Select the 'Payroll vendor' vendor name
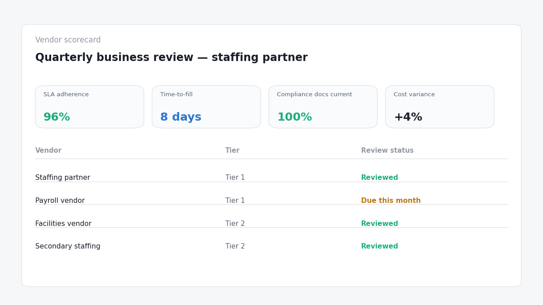This screenshot has width=543, height=305. [60, 201]
